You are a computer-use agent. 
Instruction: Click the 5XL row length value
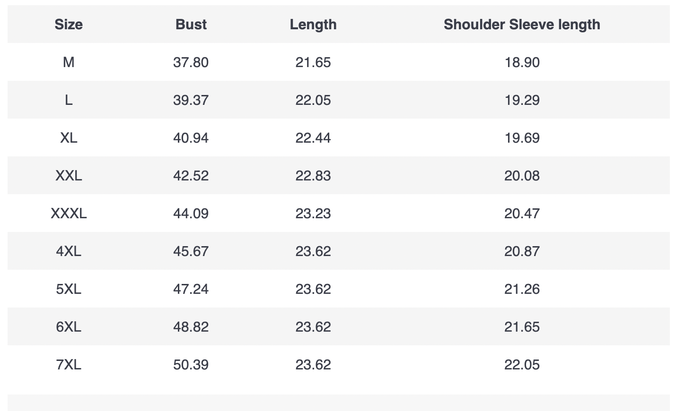coord(313,289)
